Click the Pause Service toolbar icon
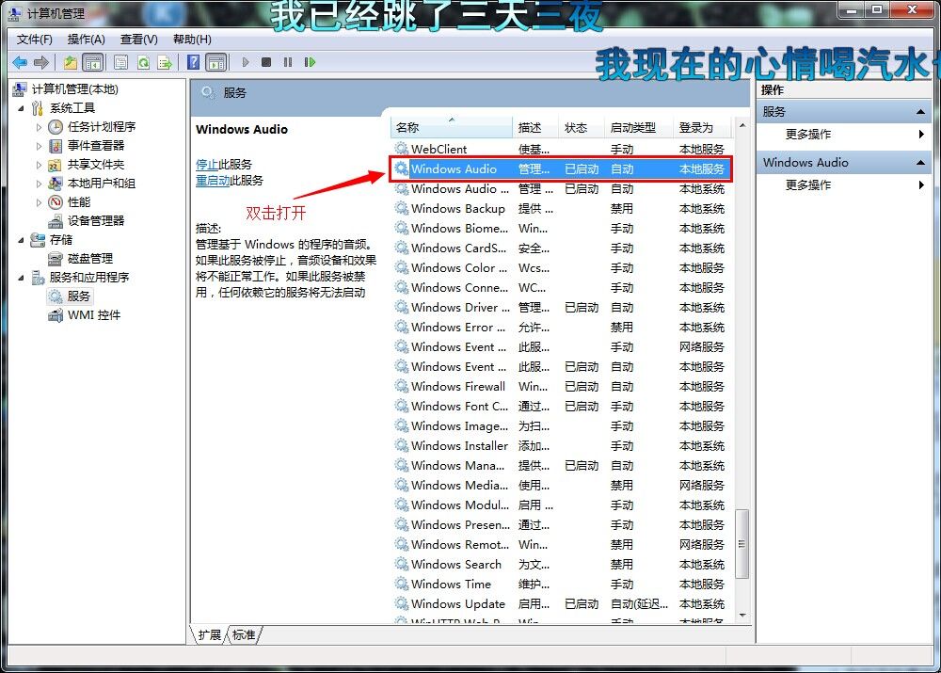This screenshot has width=941, height=673. 287,62
